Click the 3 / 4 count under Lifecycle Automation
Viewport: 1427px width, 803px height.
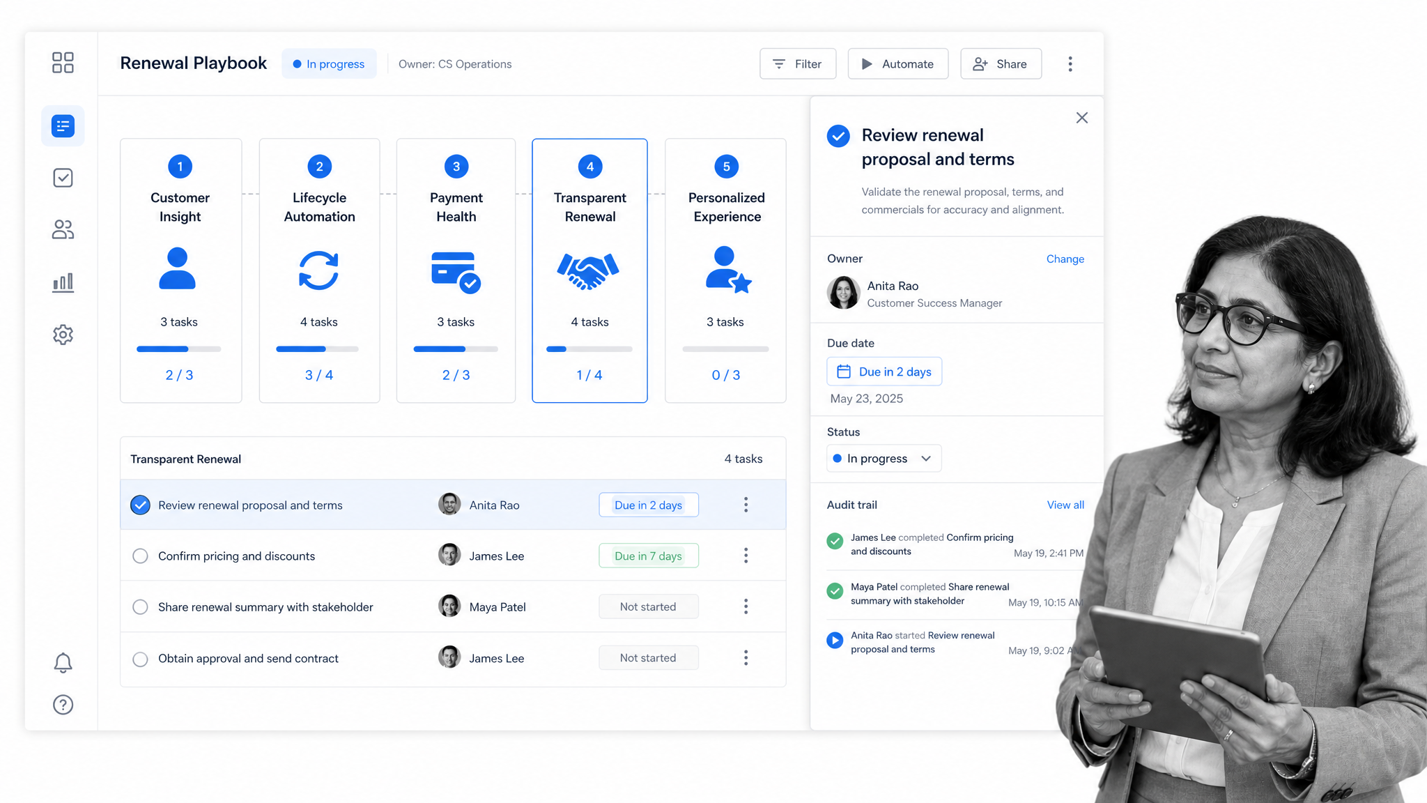[319, 375]
